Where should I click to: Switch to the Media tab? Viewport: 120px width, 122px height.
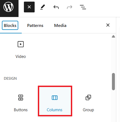coord(60,26)
